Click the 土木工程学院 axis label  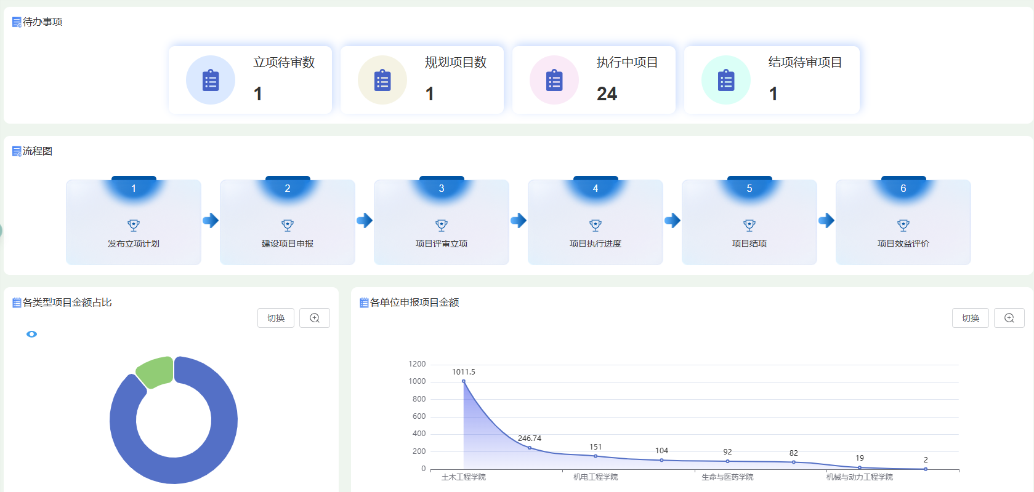464,477
